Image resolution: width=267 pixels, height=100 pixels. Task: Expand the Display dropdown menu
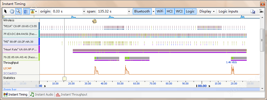pos(207,11)
